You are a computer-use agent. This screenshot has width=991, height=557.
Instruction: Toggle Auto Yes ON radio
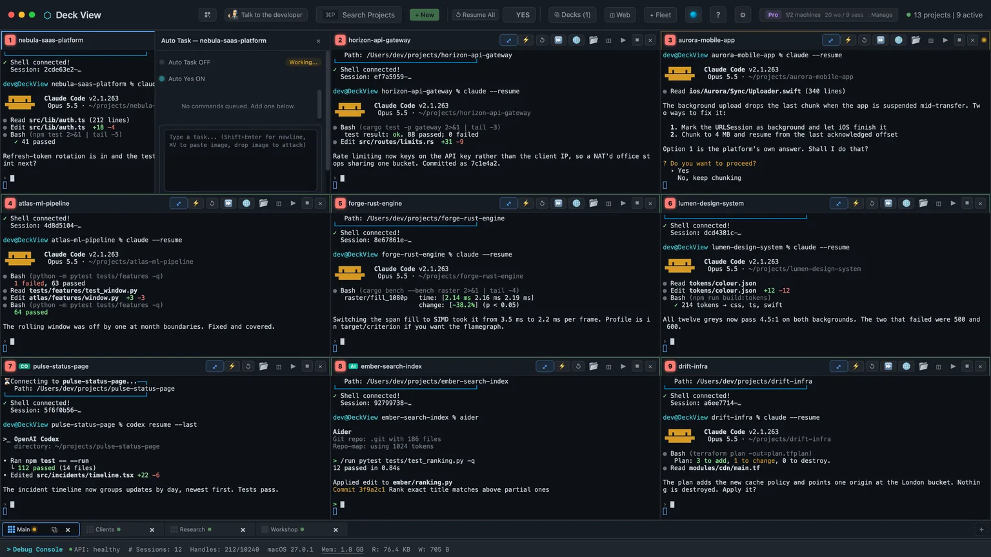[162, 79]
